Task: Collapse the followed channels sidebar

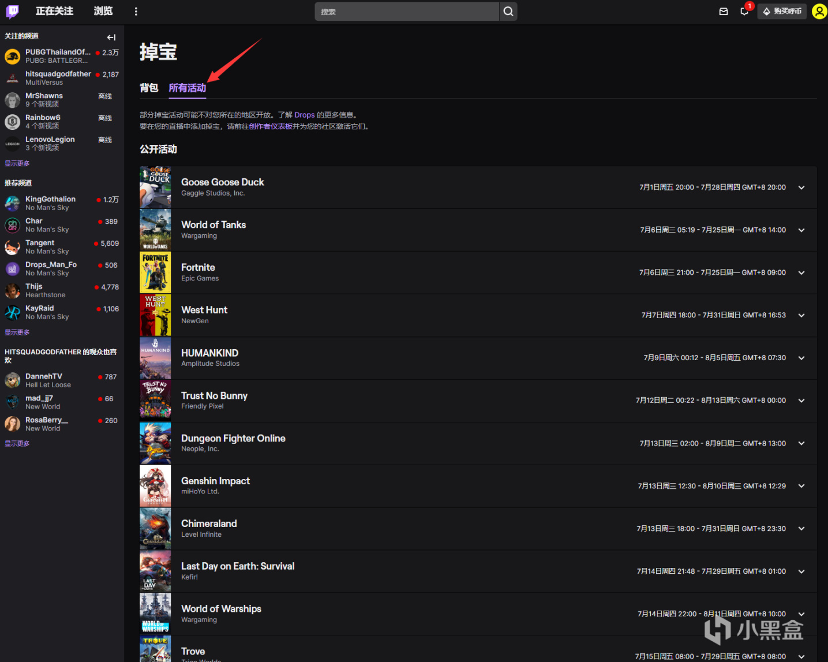Action: [111, 38]
